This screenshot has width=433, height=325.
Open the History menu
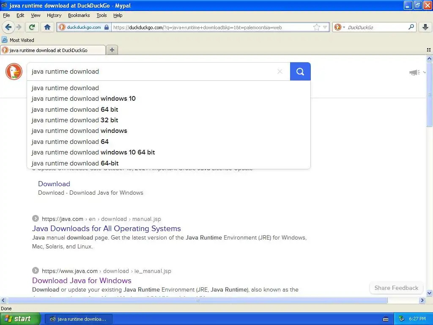(x=54, y=15)
